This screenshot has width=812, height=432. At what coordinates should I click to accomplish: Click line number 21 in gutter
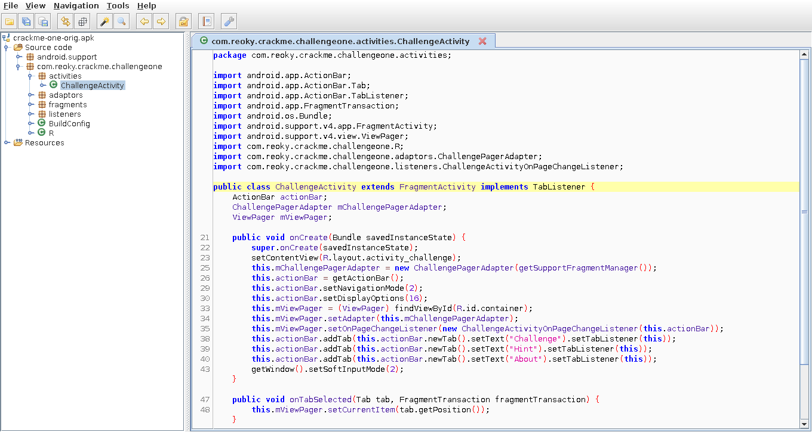click(205, 238)
